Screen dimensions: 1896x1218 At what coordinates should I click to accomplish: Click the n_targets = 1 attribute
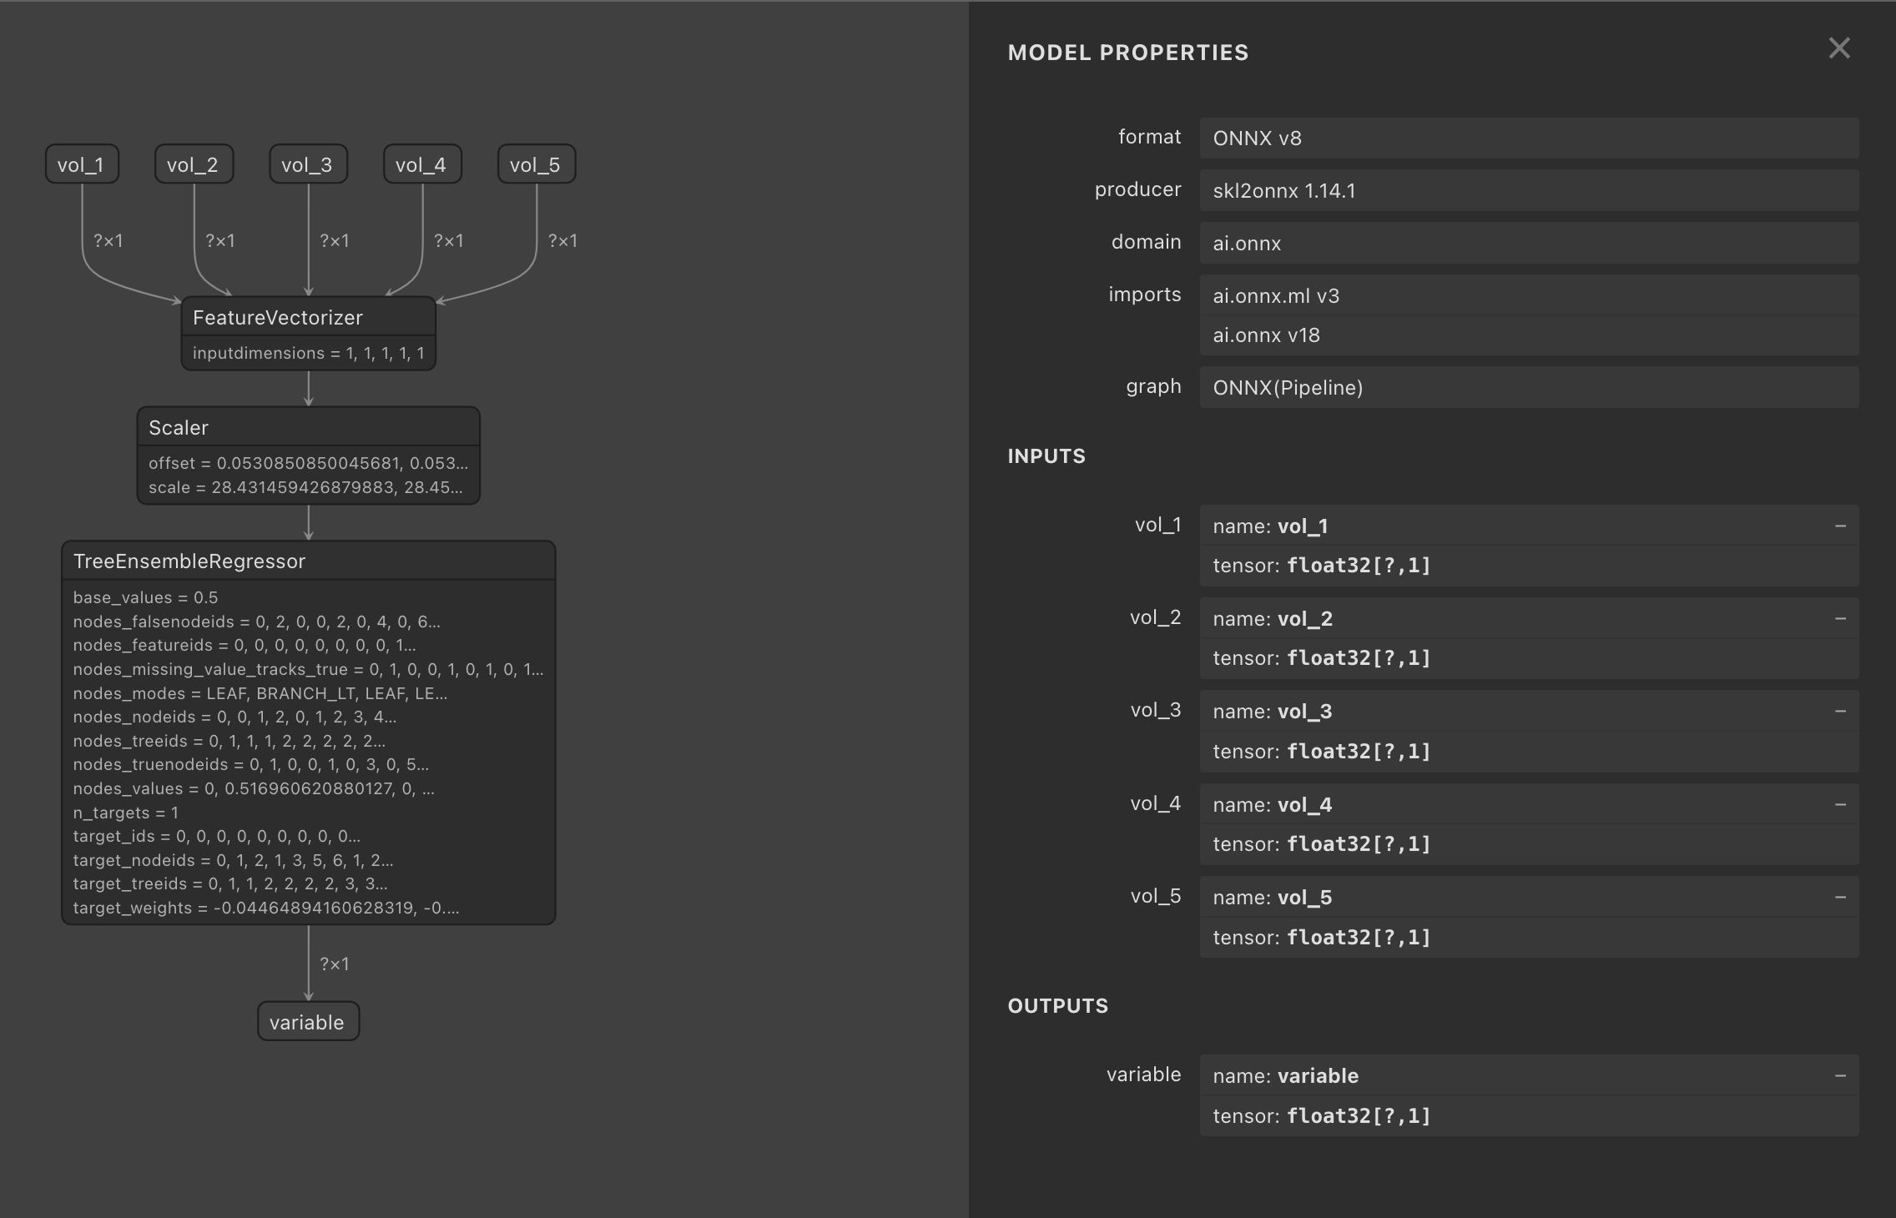tap(125, 813)
